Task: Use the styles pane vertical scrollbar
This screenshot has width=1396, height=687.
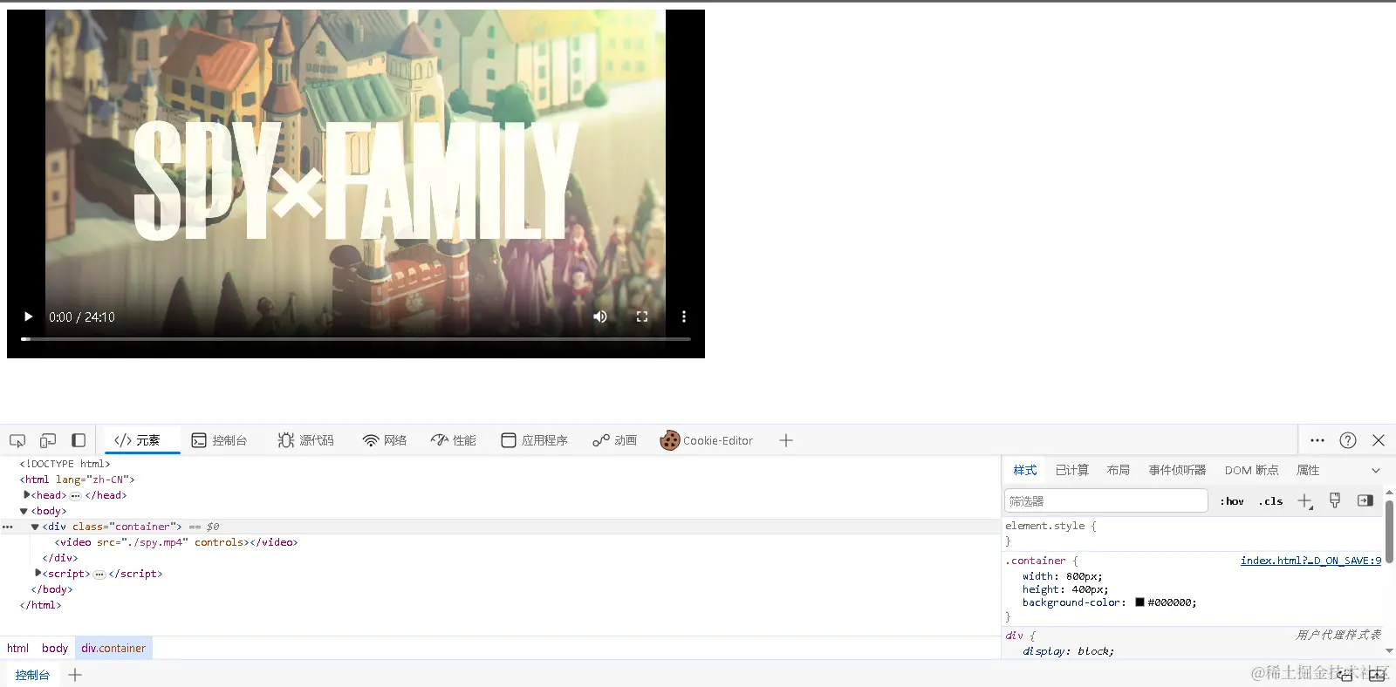Action: (1389, 532)
